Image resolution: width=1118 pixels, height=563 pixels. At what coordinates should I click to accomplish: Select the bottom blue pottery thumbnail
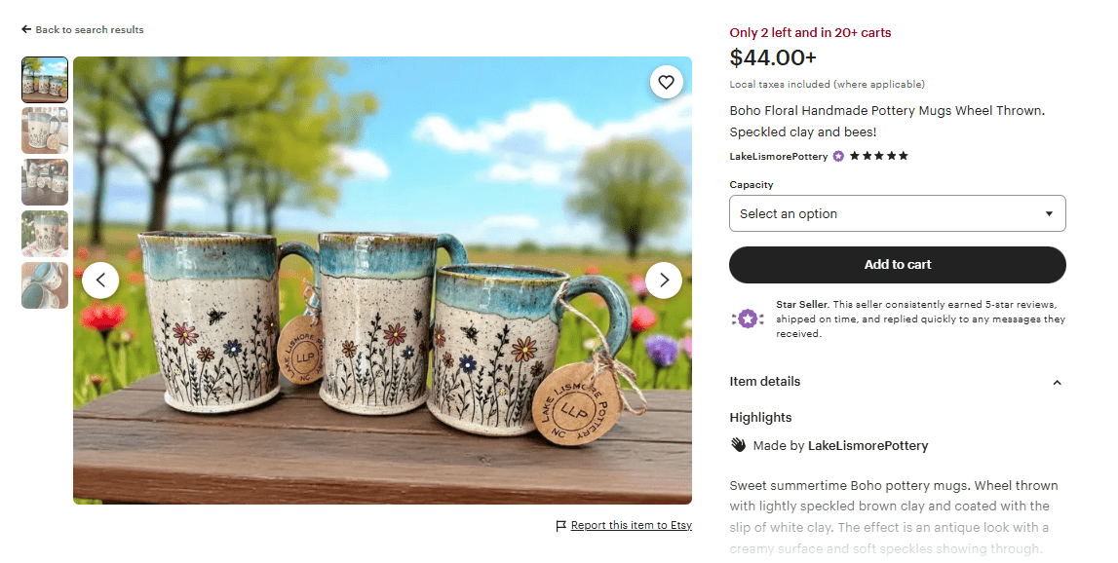44,285
